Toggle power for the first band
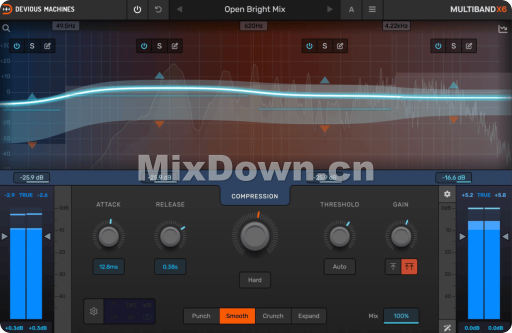The width and height of the screenshot is (512, 333). (x=17, y=46)
